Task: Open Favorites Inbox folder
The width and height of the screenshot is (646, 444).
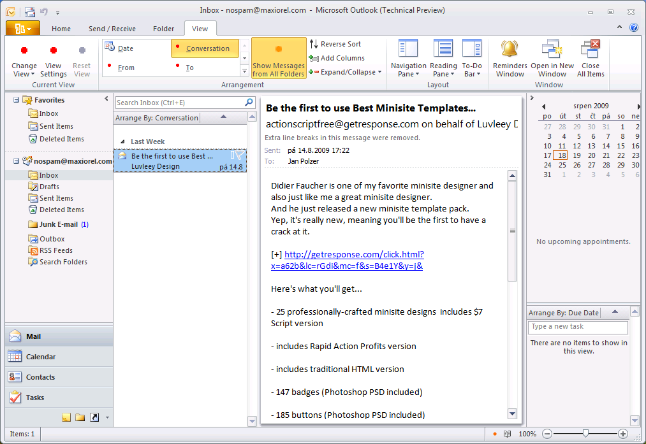Action: coord(48,113)
